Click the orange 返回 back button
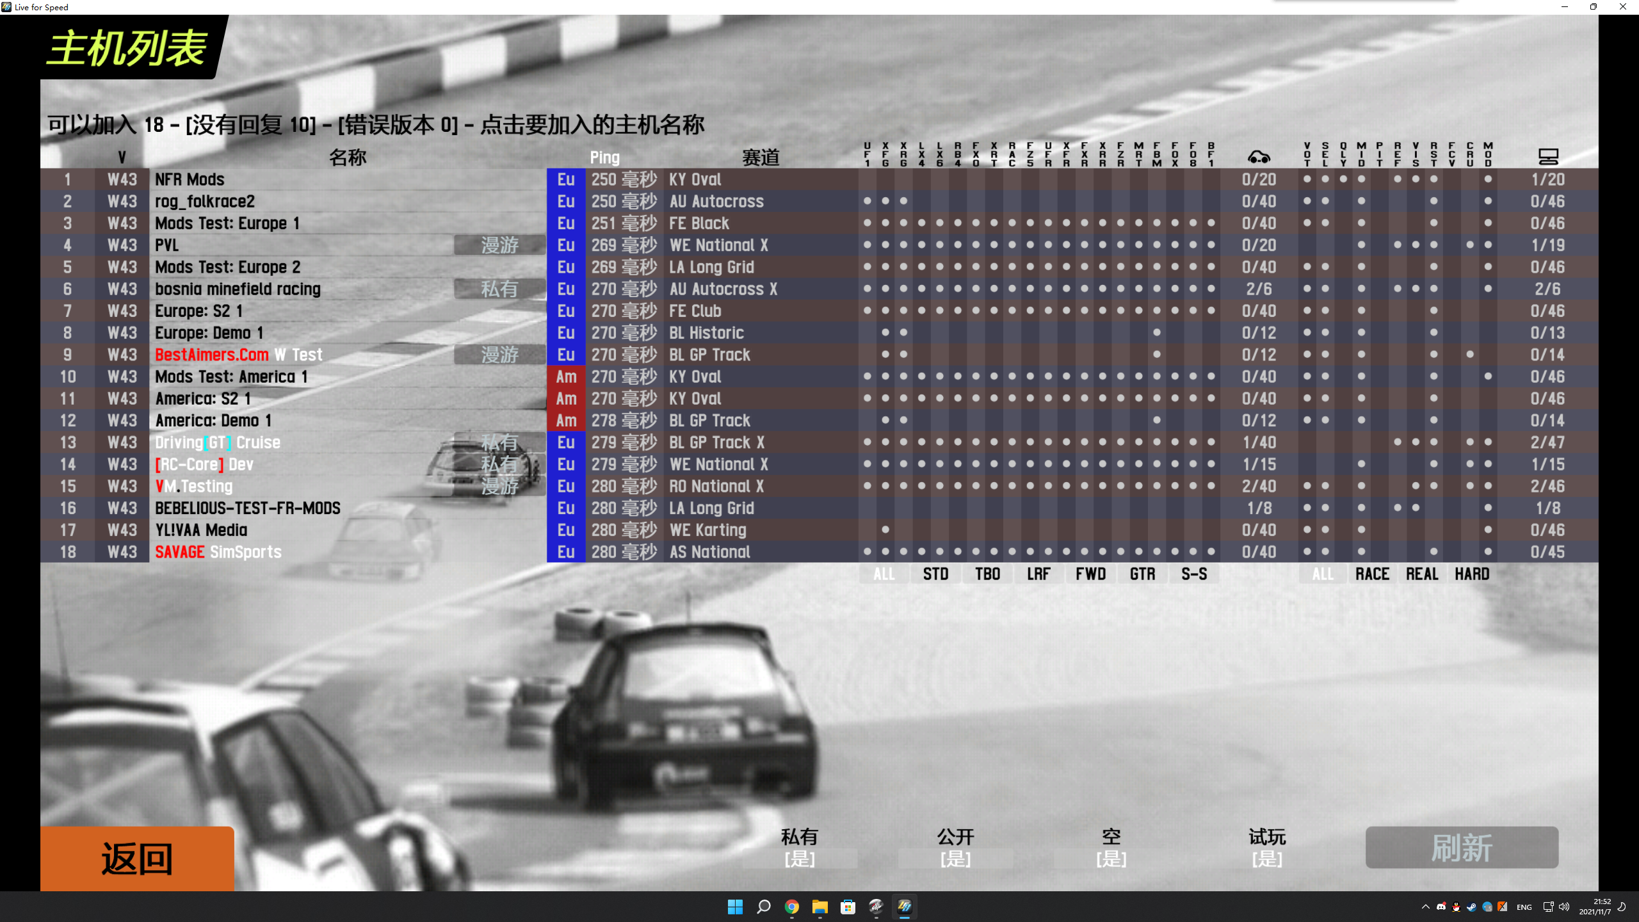 [137, 858]
